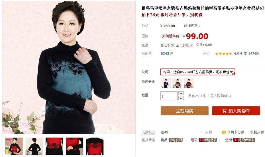Open the 累计476条 reviews link
265x157 pixels.
tap(252, 53)
